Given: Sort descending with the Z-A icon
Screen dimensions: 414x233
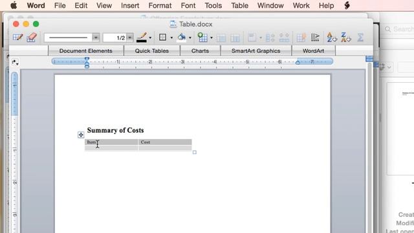Looking at the screenshot, I should [x=345, y=38].
